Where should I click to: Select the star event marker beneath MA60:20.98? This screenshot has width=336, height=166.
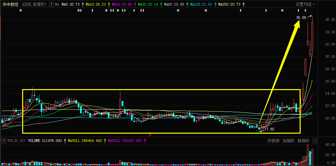(x=178, y=11)
